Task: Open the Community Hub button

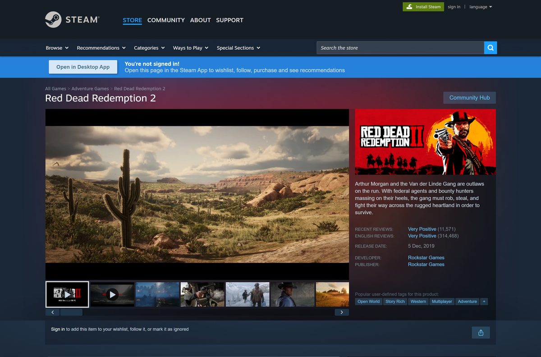Action: tap(469, 97)
